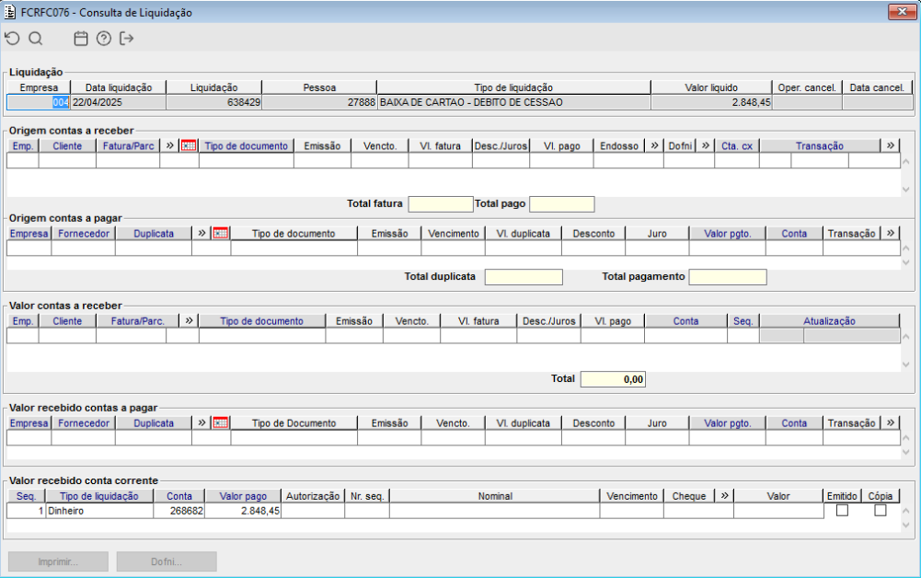
Task: Toggle the Emitido checkbox for Dinheiro row
Action: pos(842,511)
